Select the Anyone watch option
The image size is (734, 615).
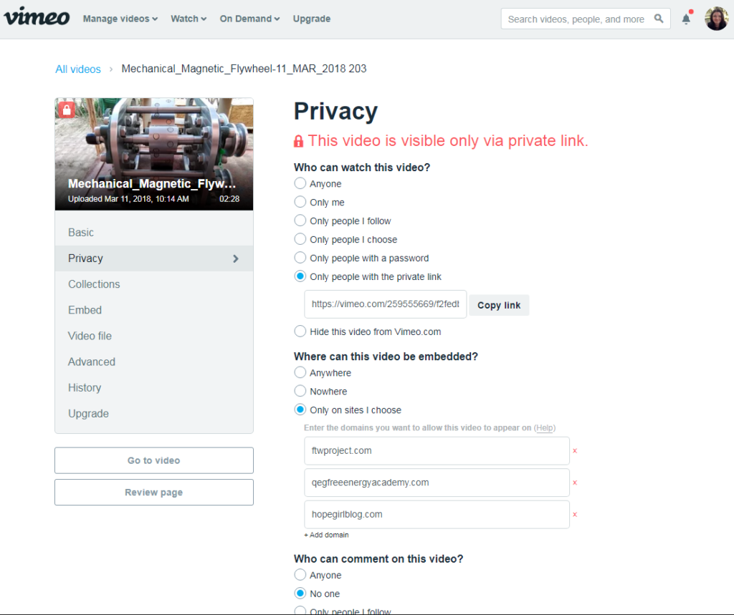[x=300, y=183]
